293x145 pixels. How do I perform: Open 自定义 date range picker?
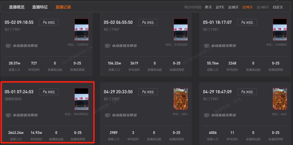(278, 7)
